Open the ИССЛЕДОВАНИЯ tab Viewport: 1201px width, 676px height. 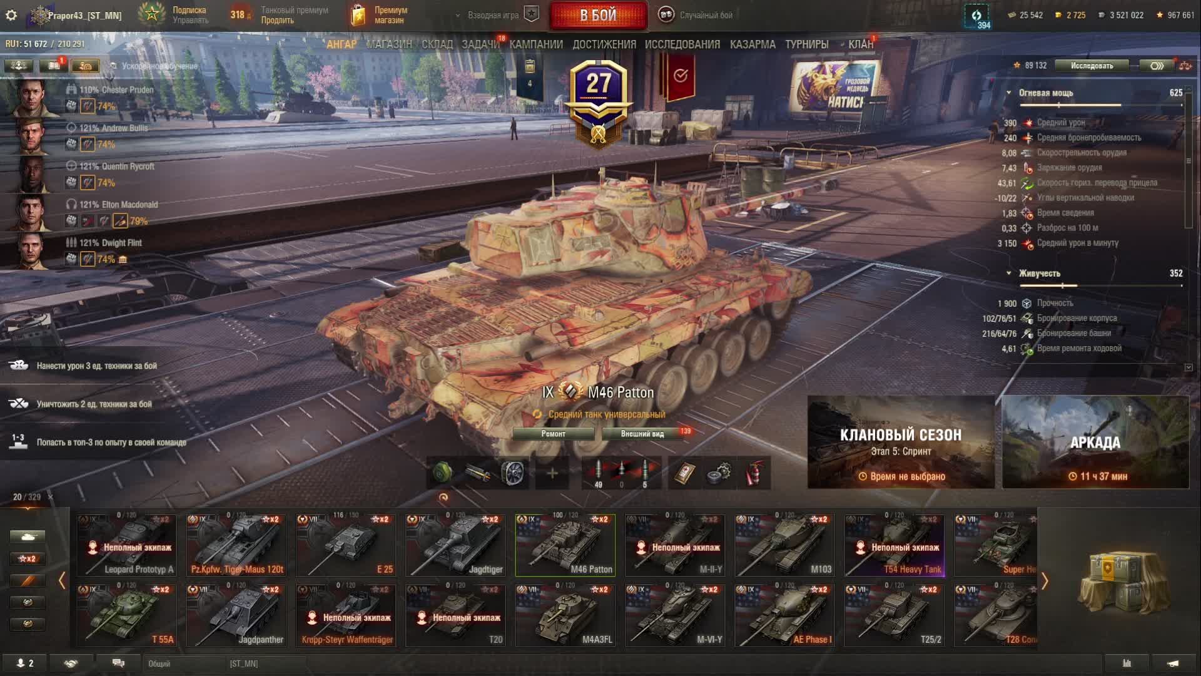click(682, 44)
